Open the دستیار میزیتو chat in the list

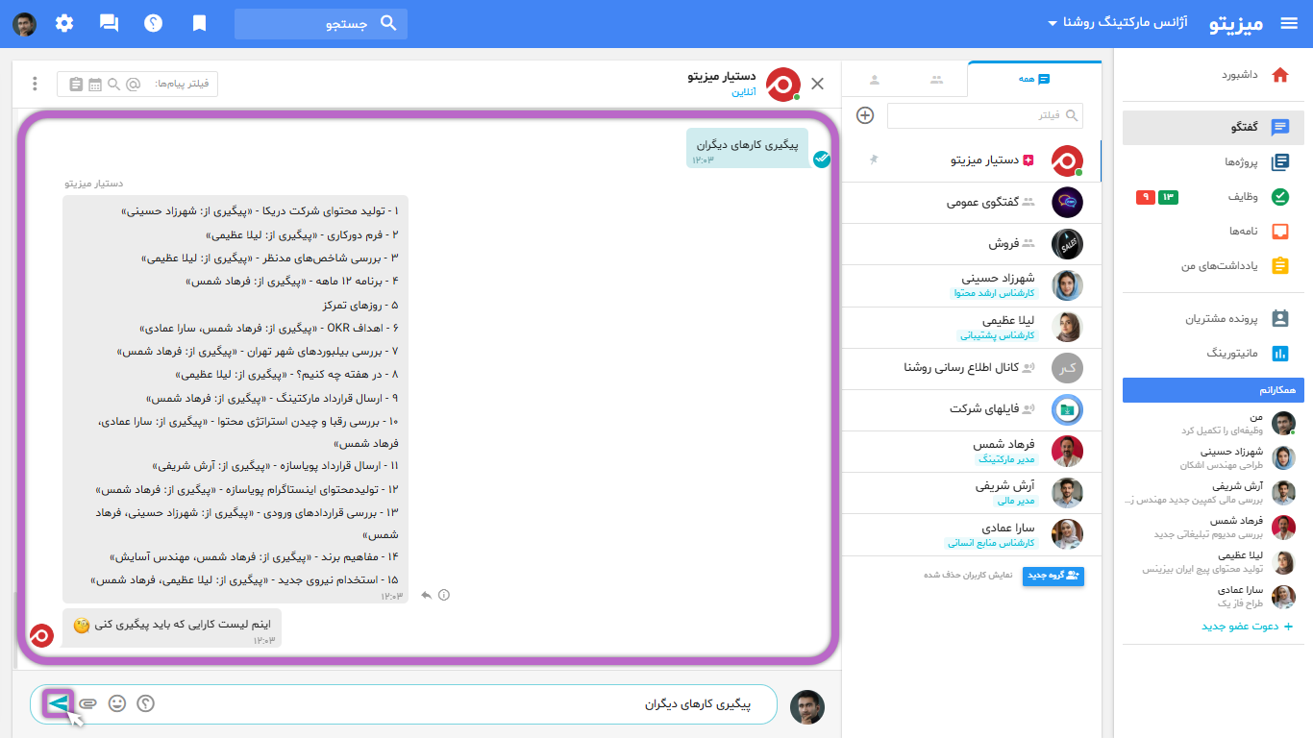coord(972,160)
